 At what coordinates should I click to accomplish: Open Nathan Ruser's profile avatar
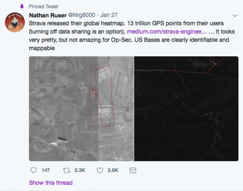click(15, 22)
